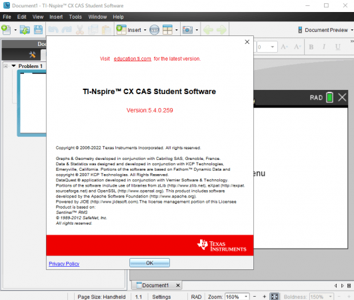Open the Privacy Policy link

click(x=64, y=263)
